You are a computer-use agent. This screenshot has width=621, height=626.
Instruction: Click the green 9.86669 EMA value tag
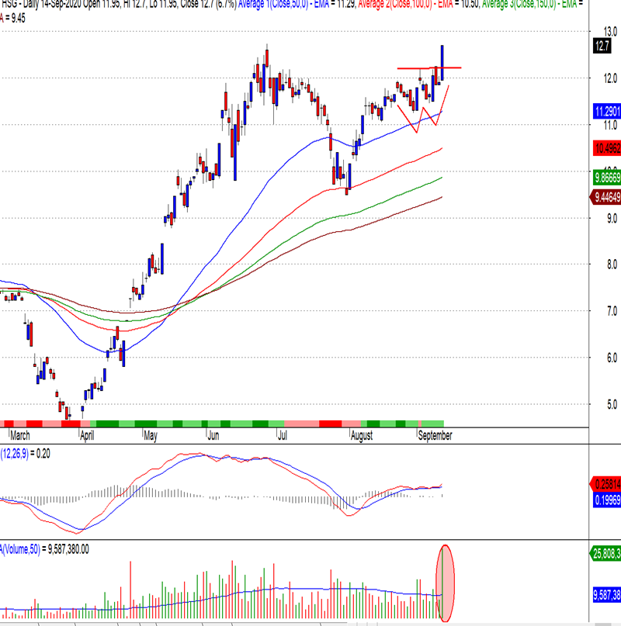(x=605, y=177)
